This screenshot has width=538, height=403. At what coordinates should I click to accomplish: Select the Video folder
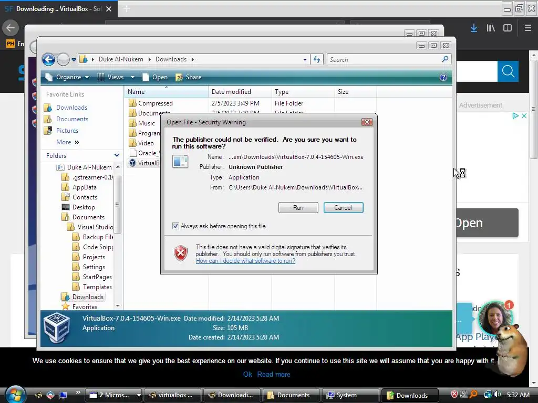[x=146, y=143]
